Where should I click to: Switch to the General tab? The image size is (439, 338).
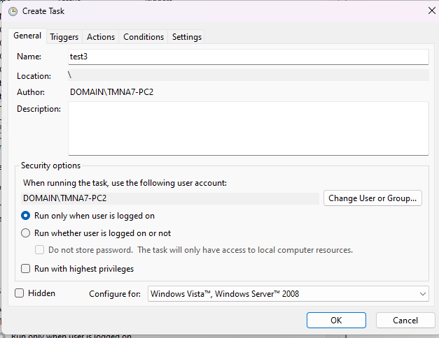click(x=27, y=36)
